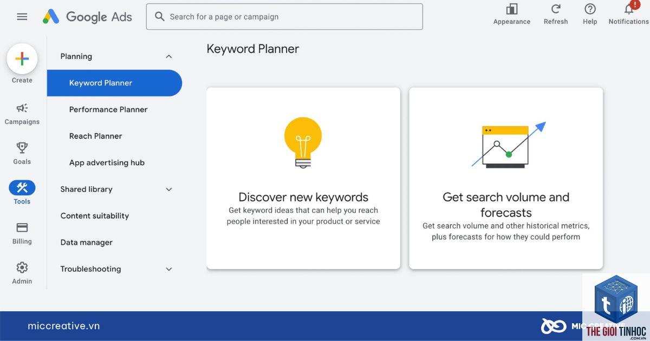The image size is (650, 341).
Task: Focus the search for a page field
Action: (284, 17)
